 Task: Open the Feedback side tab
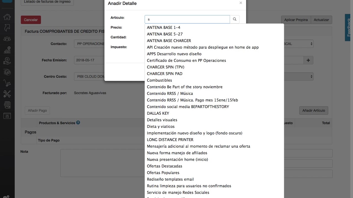[349, 28]
